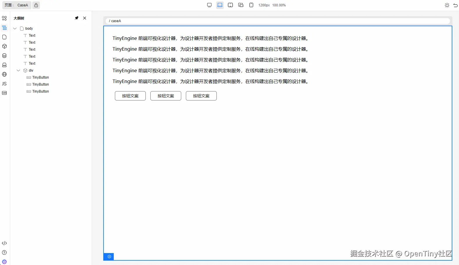The image size is (459, 265).
Task: Open the JS page script panel
Action: (x=4, y=84)
